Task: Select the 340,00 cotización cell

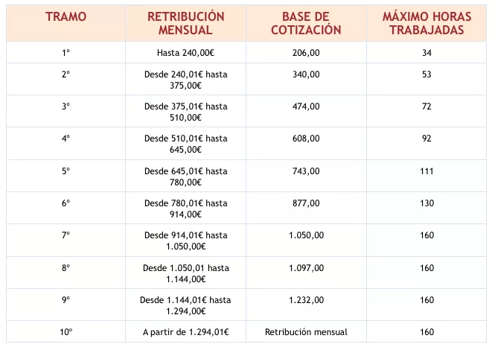Action: (306, 79)
